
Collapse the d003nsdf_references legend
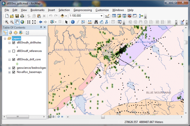[x=9, y=51]
